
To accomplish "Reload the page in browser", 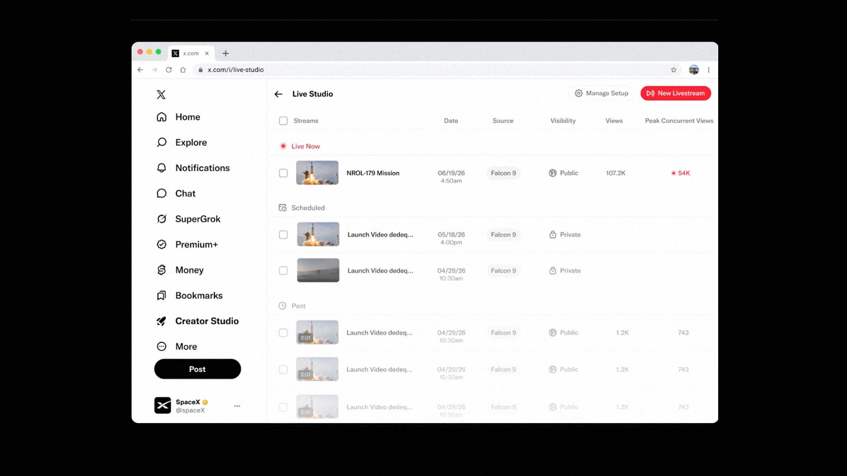I will click(x=169, y=70).
